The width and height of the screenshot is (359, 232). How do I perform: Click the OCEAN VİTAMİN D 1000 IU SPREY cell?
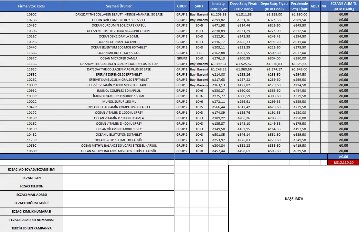click(x=119, y=112)
